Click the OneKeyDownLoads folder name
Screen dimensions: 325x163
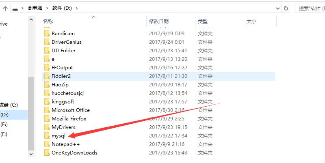pyautogui.click(x=74, y=152)
